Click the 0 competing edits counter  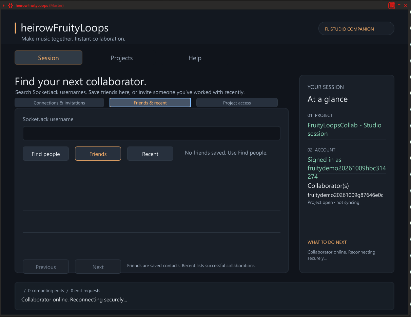(x=46, y=291)
